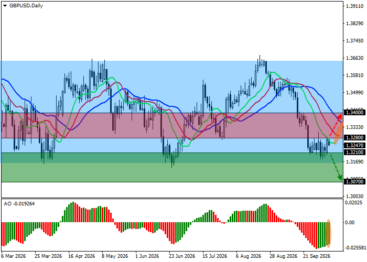Screen dimensions: 367x262
Task: Click the 15 Jul 2026 date label
Action: pyautogui.click(x=215, y=256)
